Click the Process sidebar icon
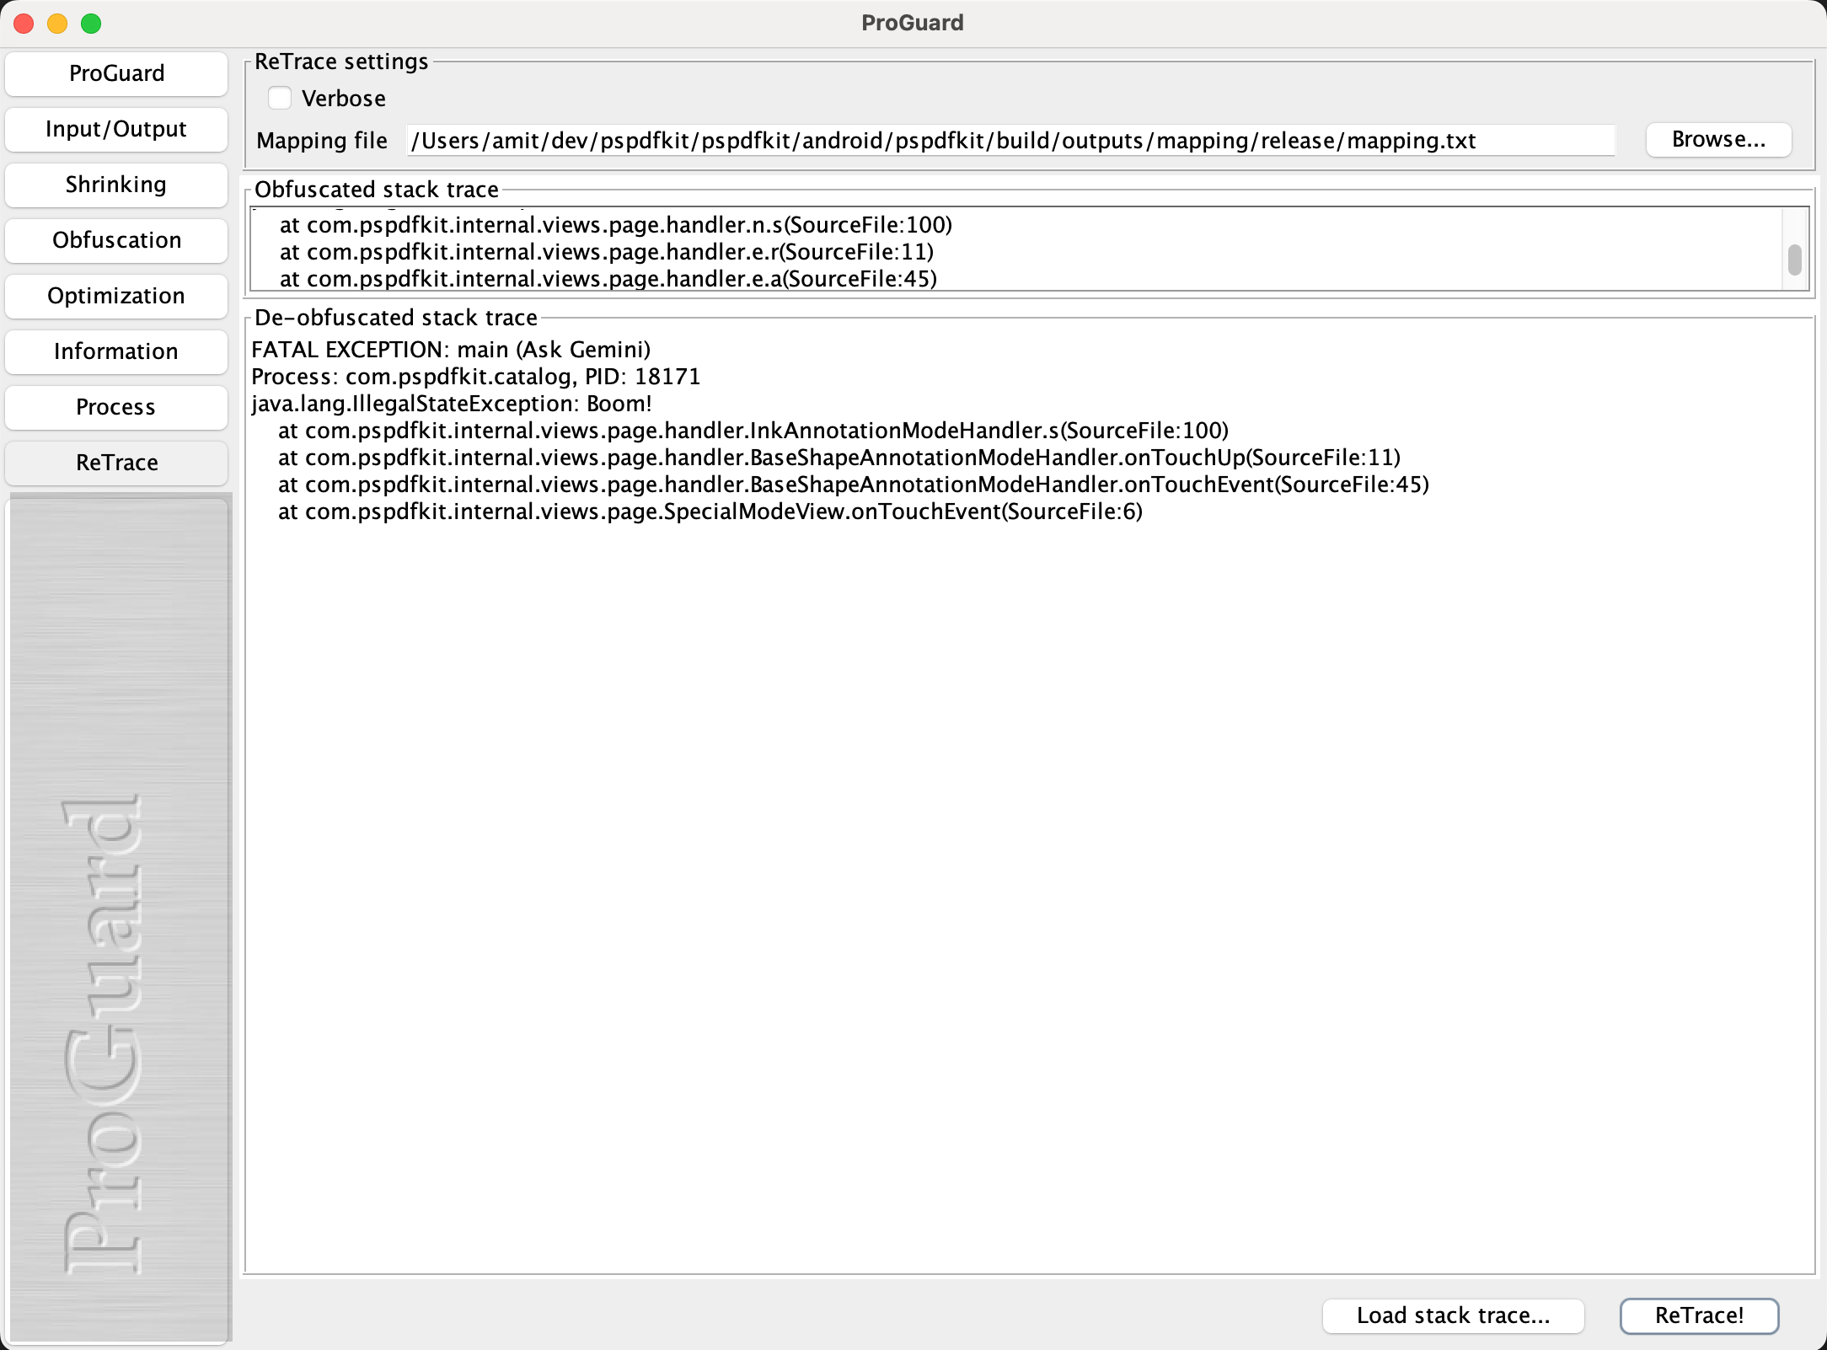Image resolution: width=1827 pixels, height=1350 pixels. 116,407
